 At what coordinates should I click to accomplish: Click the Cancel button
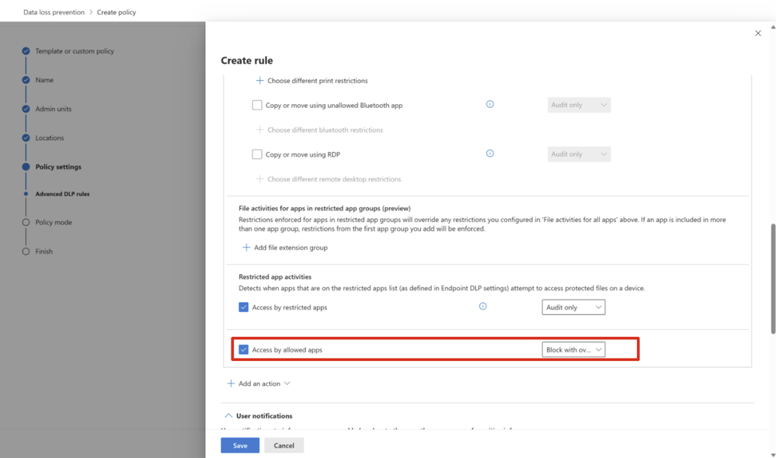tap(284, 445)
